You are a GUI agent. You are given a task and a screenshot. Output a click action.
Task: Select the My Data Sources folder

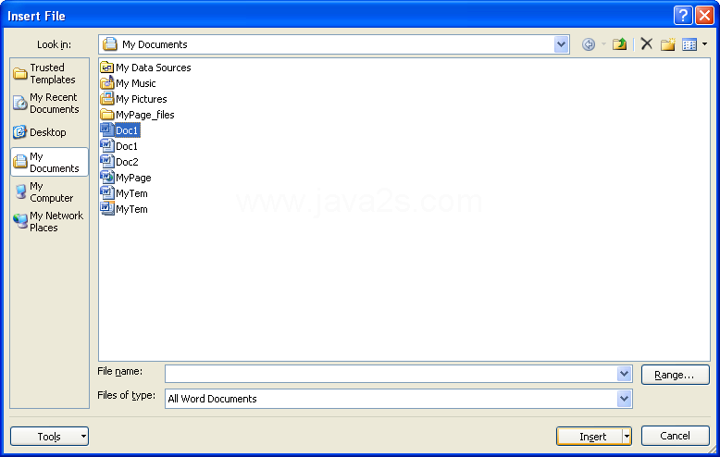click(145, 68)
